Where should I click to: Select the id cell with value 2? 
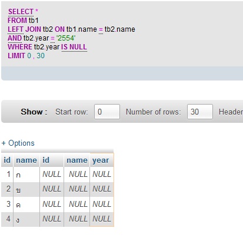(7, 189)
